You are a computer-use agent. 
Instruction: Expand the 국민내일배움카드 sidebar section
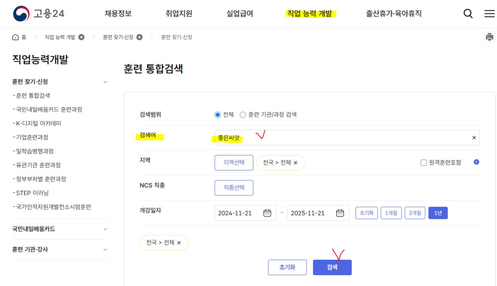(105, 229)
